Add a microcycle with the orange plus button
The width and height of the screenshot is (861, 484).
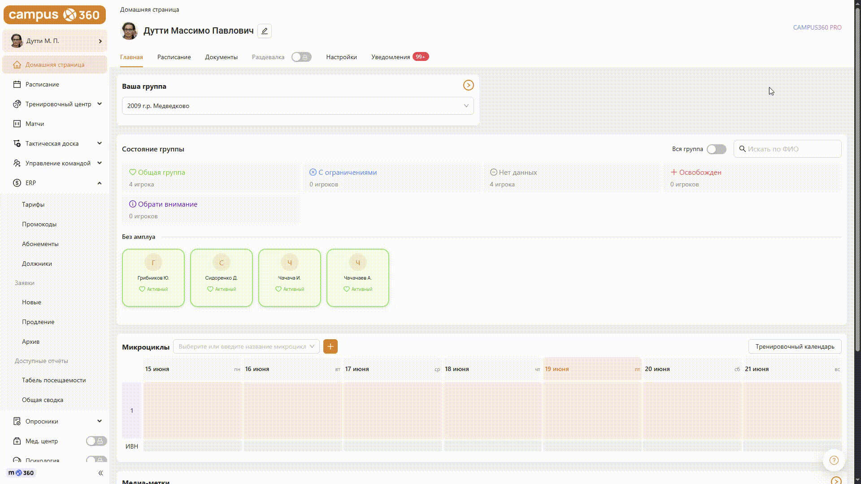click(330, 346)
